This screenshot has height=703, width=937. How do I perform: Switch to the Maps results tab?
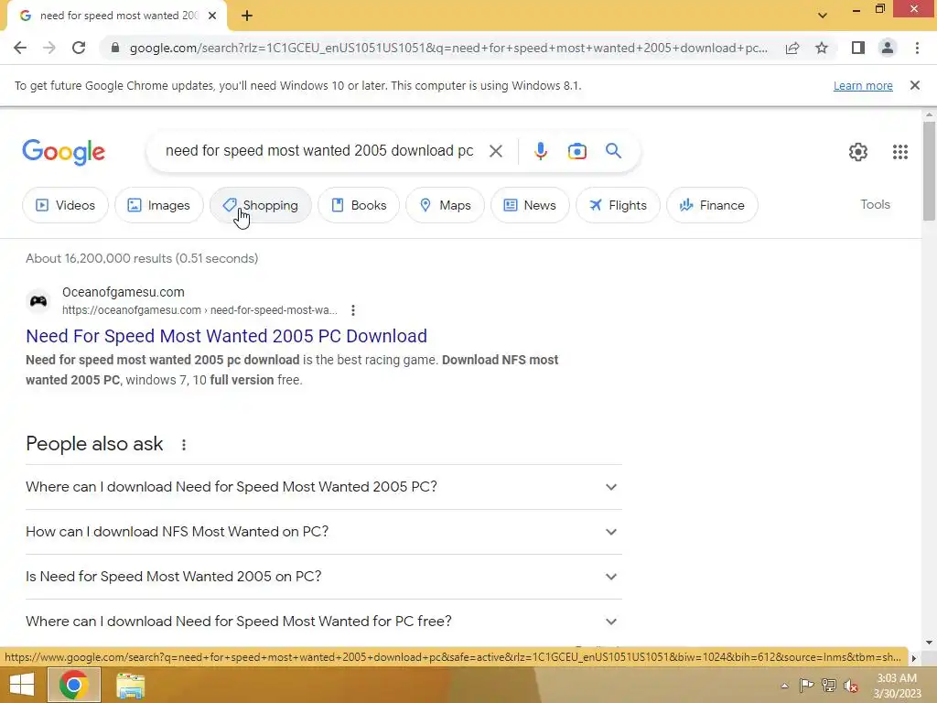click(446, 205)
